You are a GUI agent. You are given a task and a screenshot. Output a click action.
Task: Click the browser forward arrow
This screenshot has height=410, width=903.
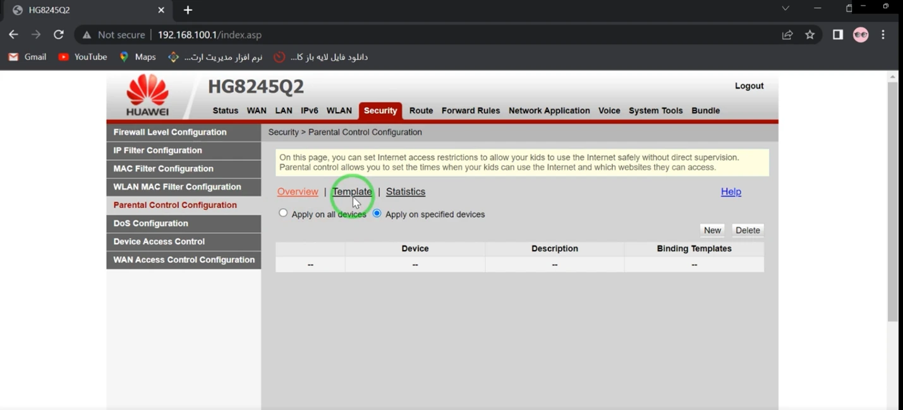(x=36, y=35)
